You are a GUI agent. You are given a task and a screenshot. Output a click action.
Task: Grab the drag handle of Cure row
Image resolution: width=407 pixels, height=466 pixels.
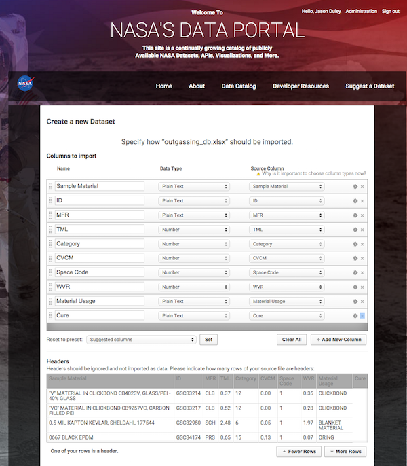50,315
